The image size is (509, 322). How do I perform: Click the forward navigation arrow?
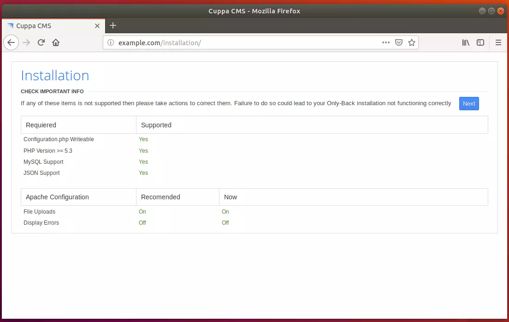pos(26,42)
